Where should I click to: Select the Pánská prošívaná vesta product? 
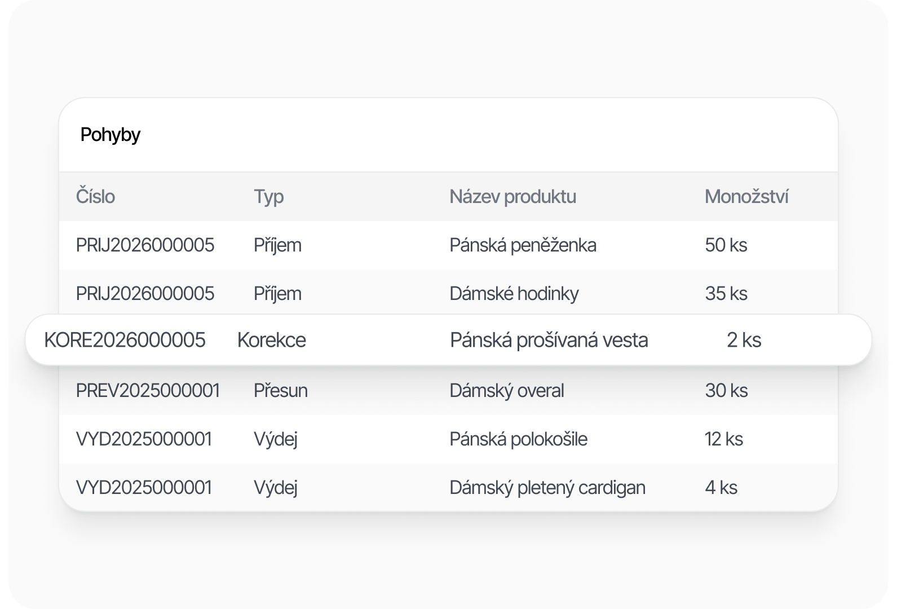pos(549,341)
